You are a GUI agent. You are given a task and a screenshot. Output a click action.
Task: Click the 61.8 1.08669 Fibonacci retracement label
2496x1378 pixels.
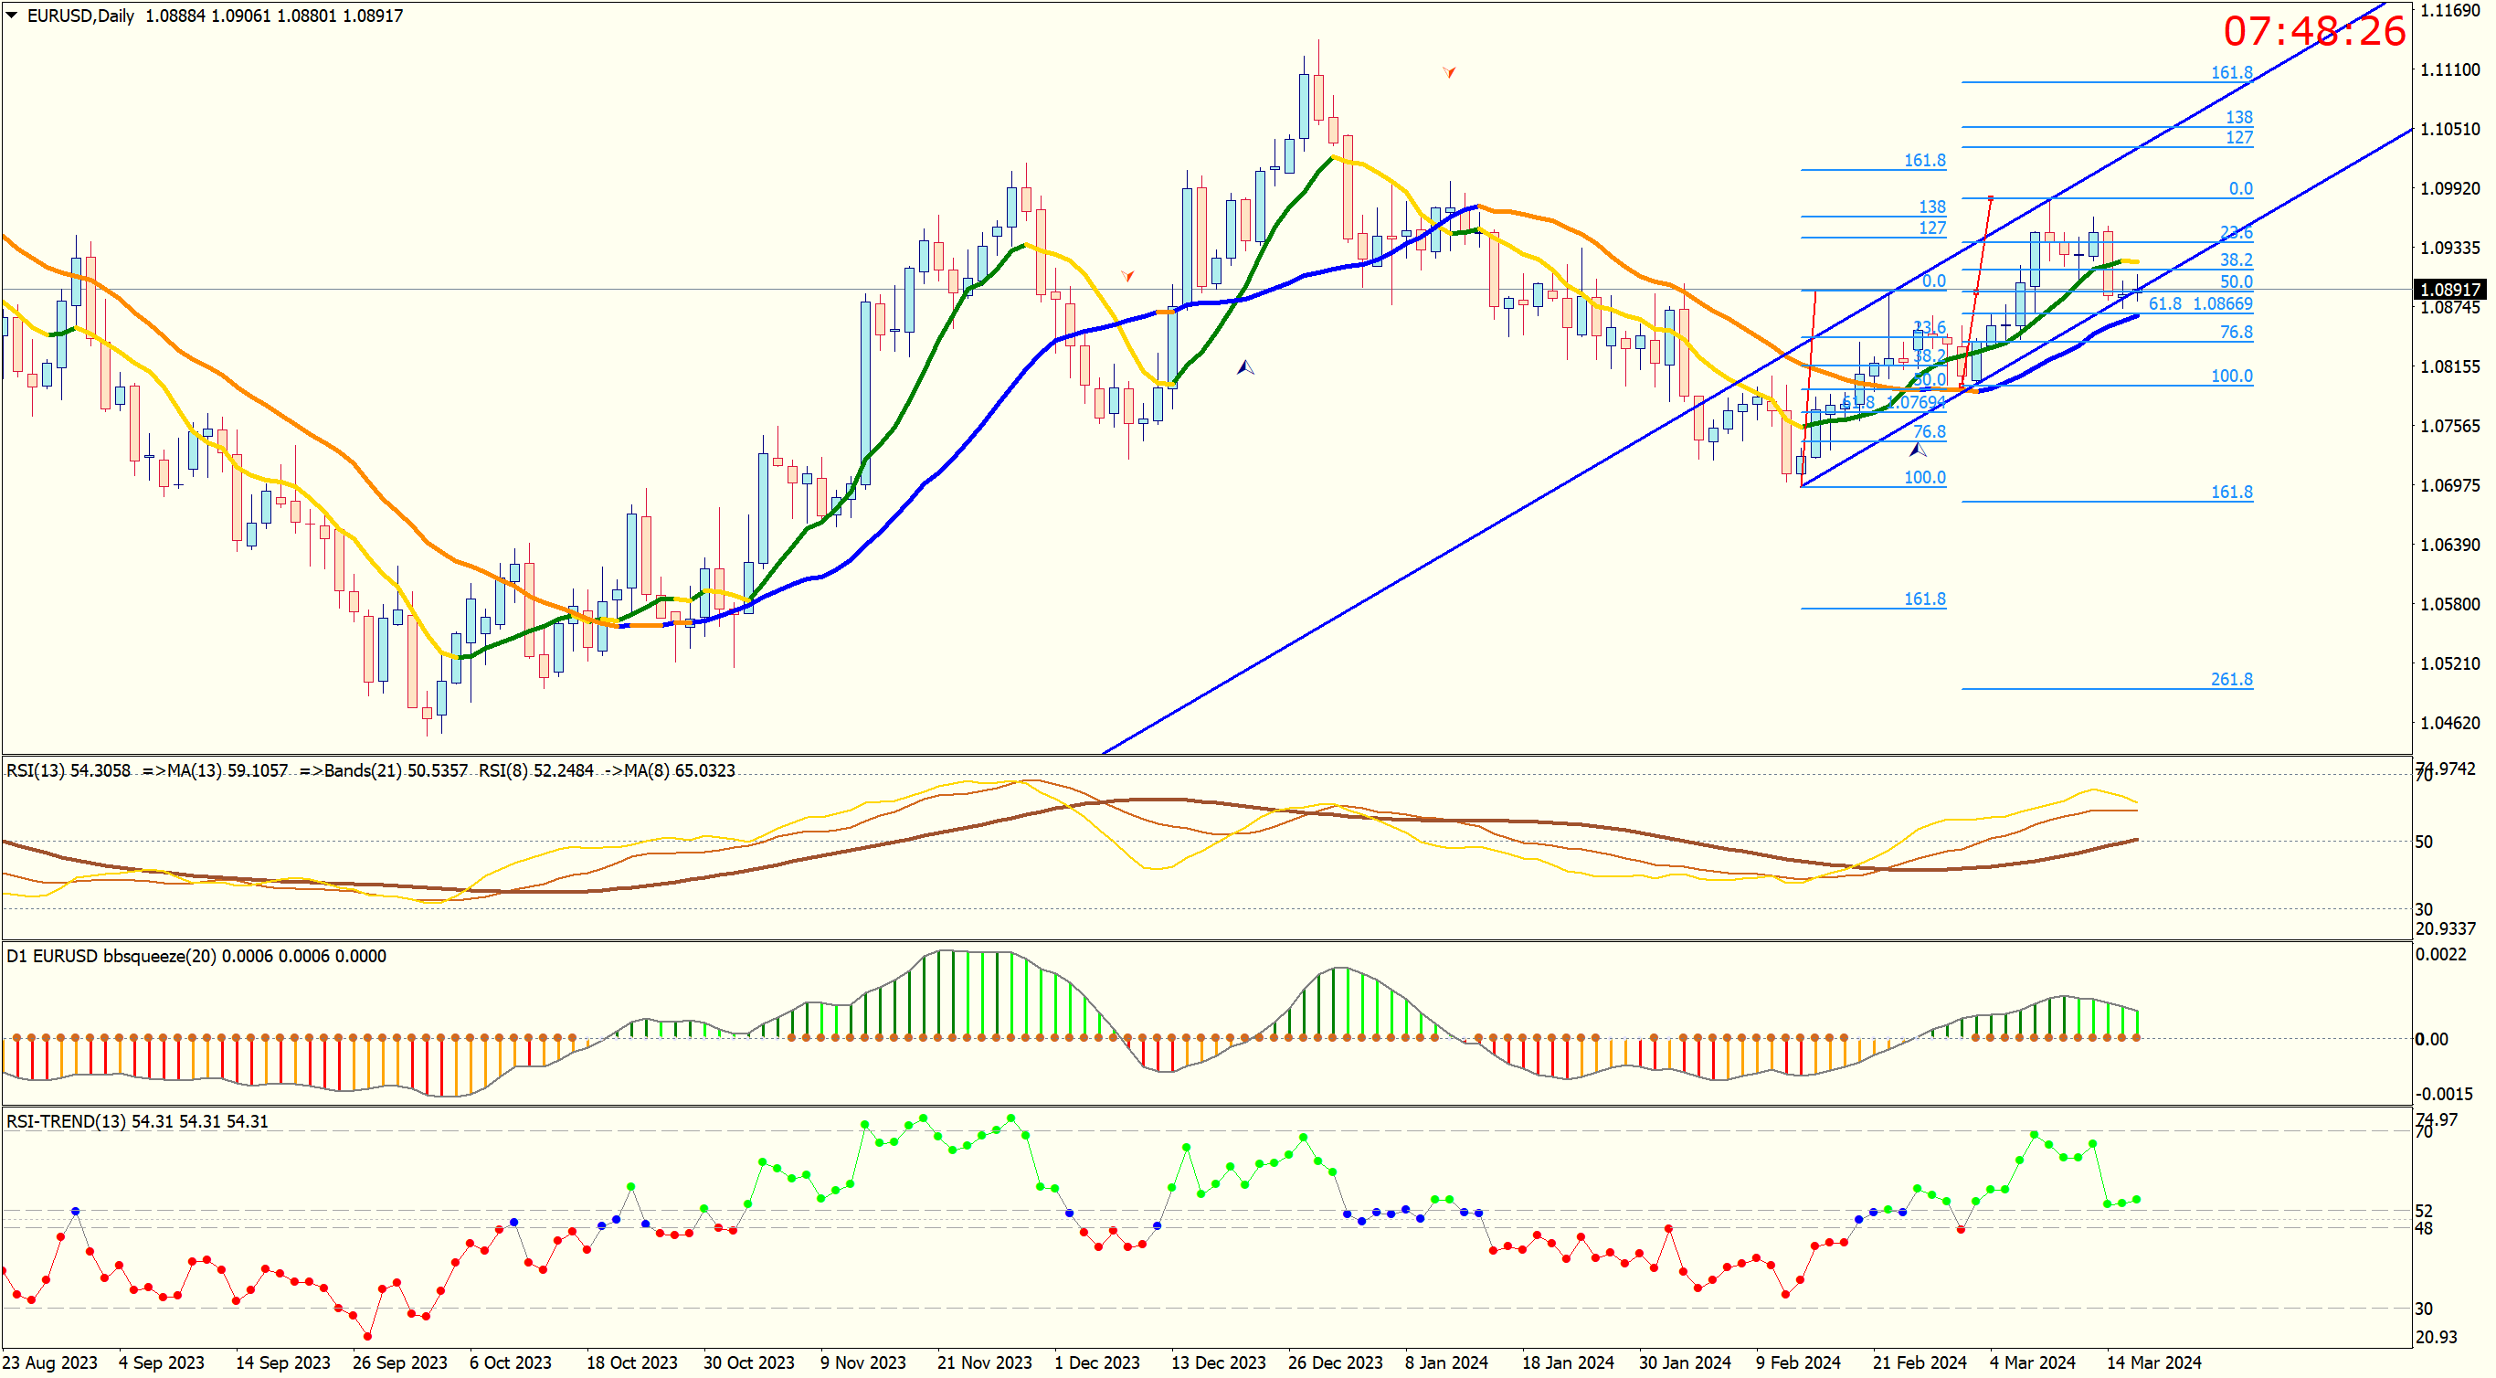click(x=2199, y=304)
